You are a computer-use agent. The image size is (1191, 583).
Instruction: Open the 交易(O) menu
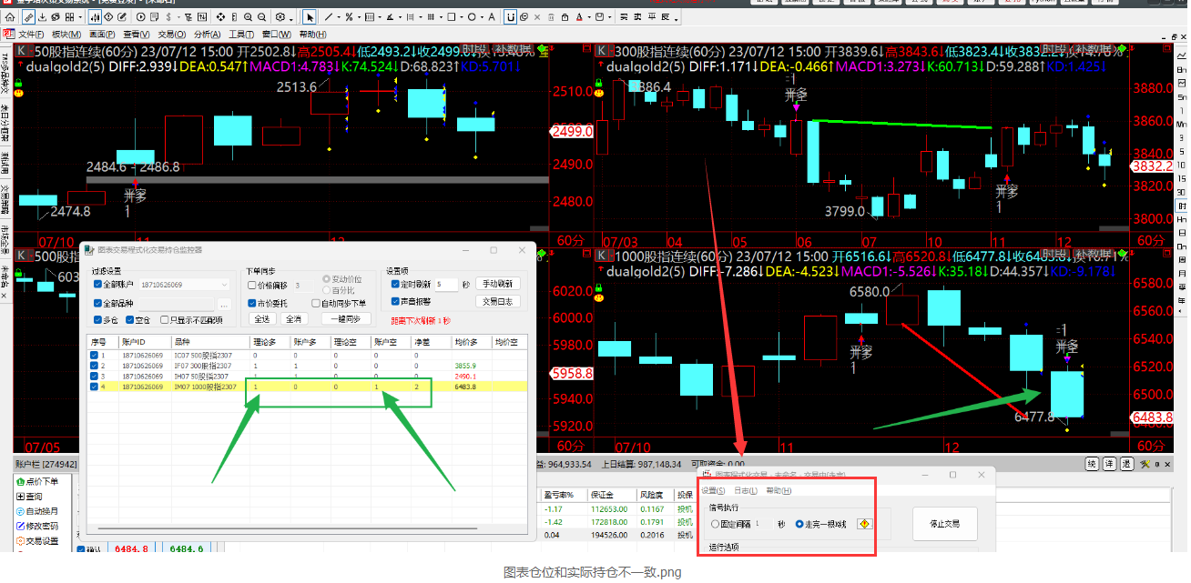tap(172, 34)
